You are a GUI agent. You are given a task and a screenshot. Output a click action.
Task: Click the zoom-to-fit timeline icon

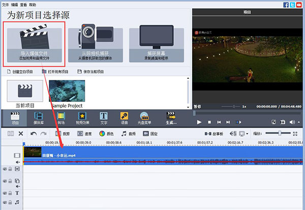pos(295,134)
